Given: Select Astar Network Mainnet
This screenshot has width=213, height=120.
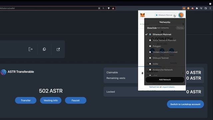Looking at the screenshot, I should (x=165, y=40).
